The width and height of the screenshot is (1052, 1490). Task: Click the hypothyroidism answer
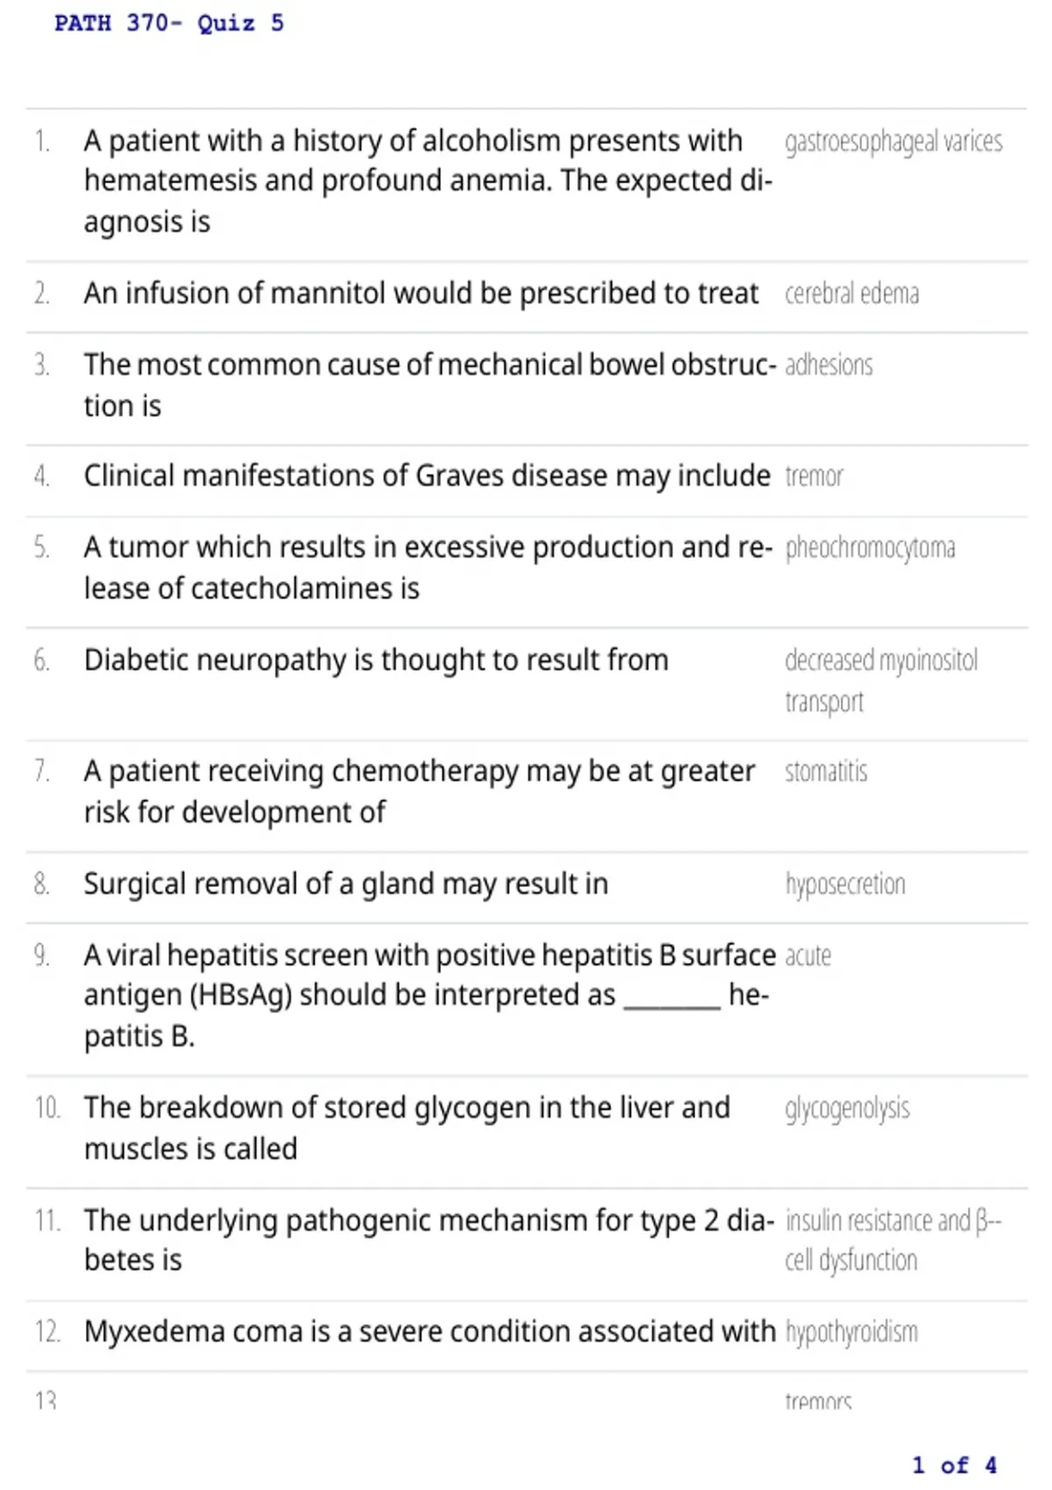pyautogui.click(x=851, y=1332)
